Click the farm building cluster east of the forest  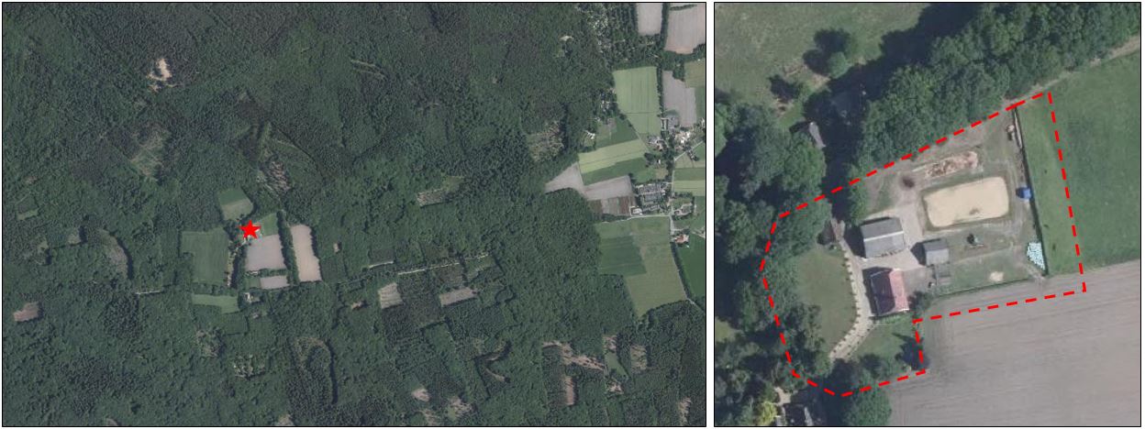click(653, 195)
